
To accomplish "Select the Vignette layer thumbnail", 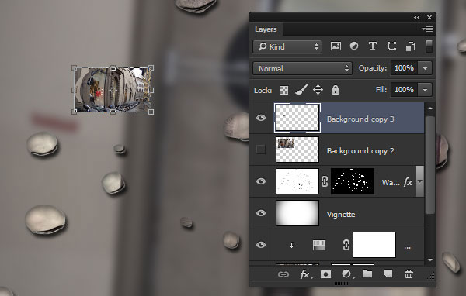I will coord(297,213).
